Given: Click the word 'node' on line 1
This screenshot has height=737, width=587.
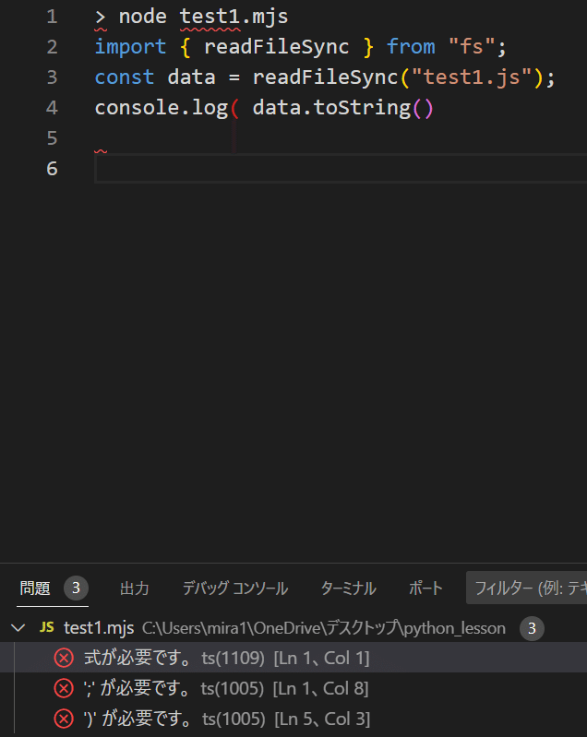Looking at the screenshot, I should pos(142,17).
